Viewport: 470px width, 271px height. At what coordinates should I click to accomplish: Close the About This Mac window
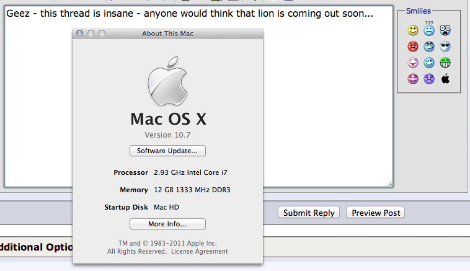[x=80, y=33]
